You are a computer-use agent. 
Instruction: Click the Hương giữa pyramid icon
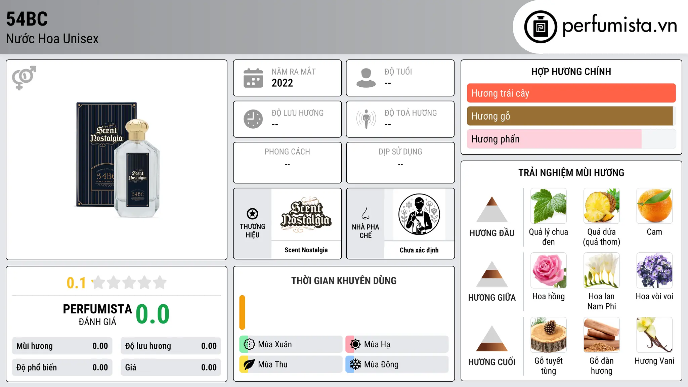[x=492, y=274]
